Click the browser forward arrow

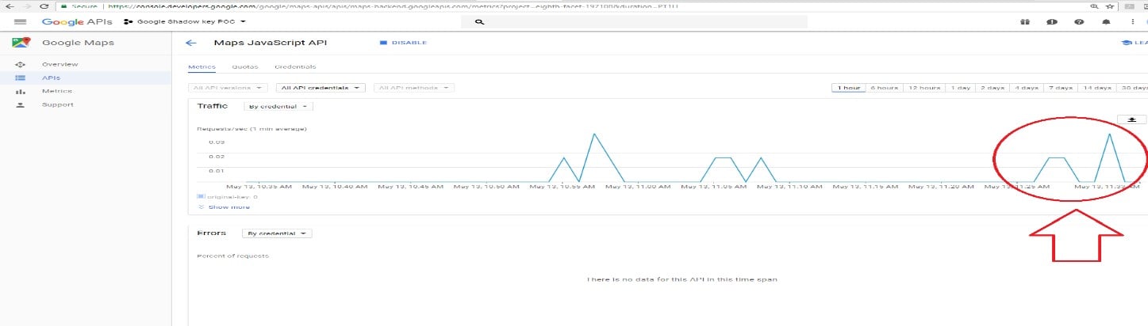[x=28, y=6]
